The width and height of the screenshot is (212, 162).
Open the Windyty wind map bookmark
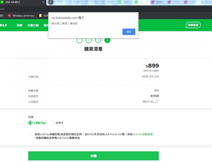tap(21, 16)
